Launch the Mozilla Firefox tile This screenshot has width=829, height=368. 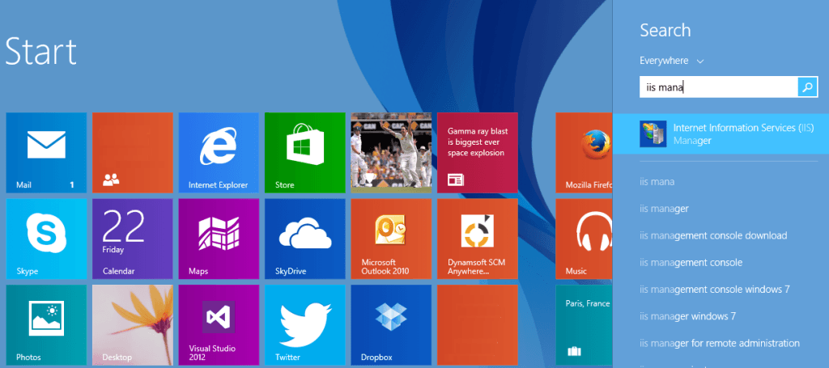pos(584,153)
